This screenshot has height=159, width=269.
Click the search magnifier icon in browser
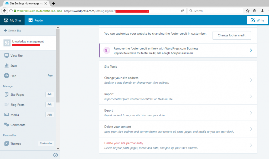tap(191, 11)
